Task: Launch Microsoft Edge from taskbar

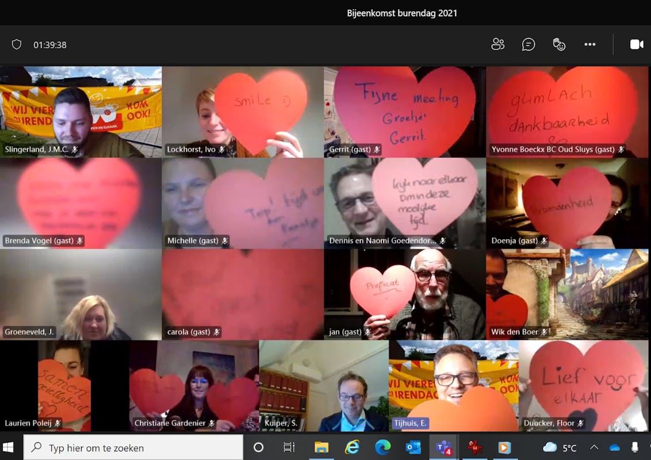Action: (x=382, y=447)
